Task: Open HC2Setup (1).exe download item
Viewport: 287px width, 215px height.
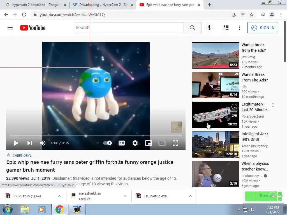Action: click(x=27, y=196)
